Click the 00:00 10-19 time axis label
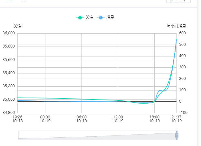The height and width of the screenshot is (146, 201). point(45,119)
